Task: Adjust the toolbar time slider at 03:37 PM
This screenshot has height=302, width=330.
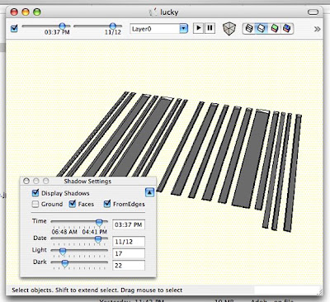Action: click(63, 26)
